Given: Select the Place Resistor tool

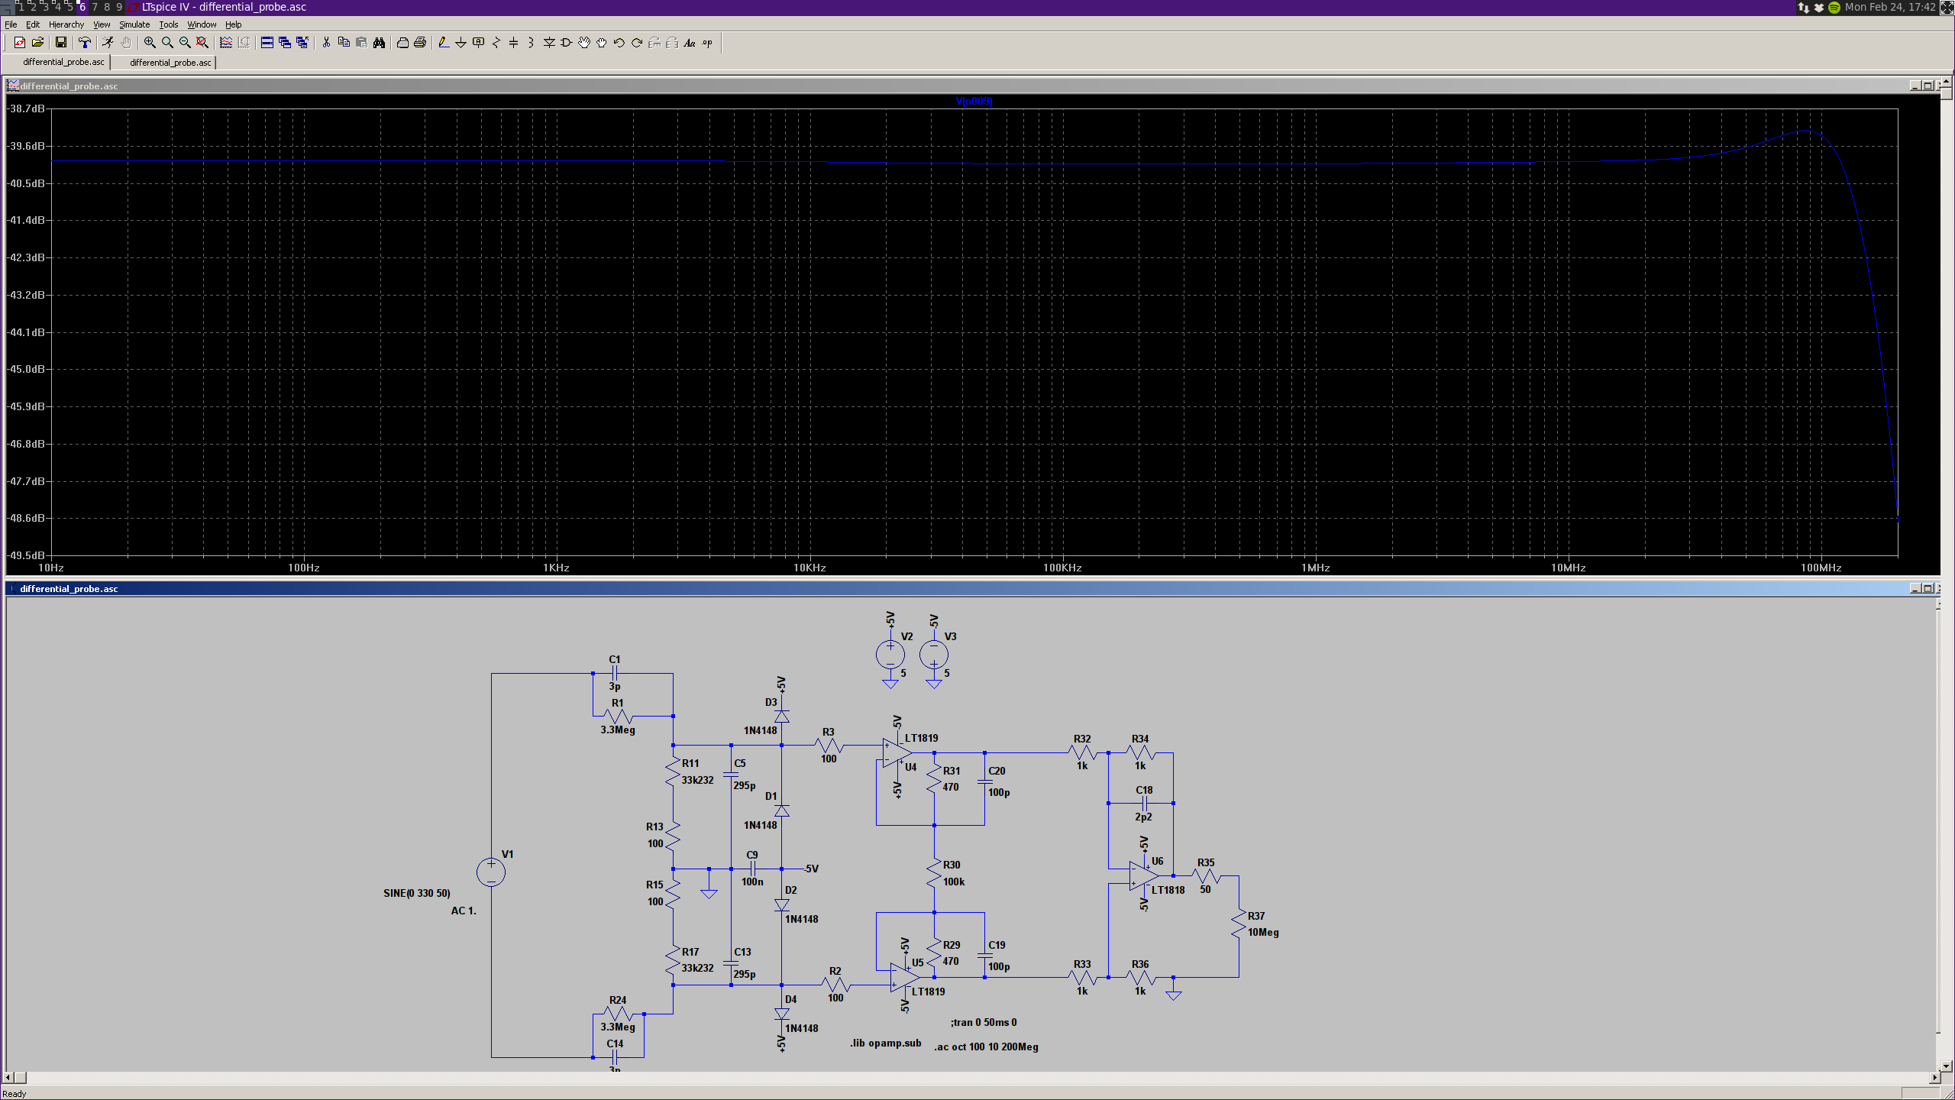Looking at the screenshot, I should pos(496,43).
